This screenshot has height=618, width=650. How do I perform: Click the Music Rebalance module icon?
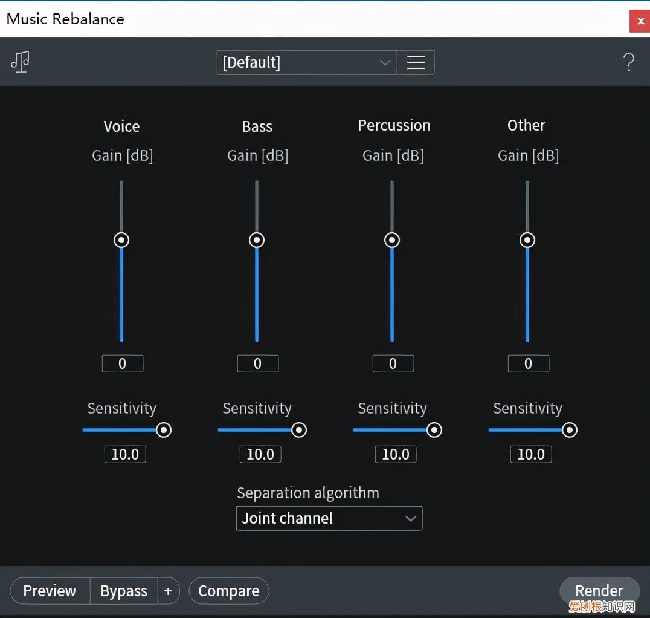[20, 62]
